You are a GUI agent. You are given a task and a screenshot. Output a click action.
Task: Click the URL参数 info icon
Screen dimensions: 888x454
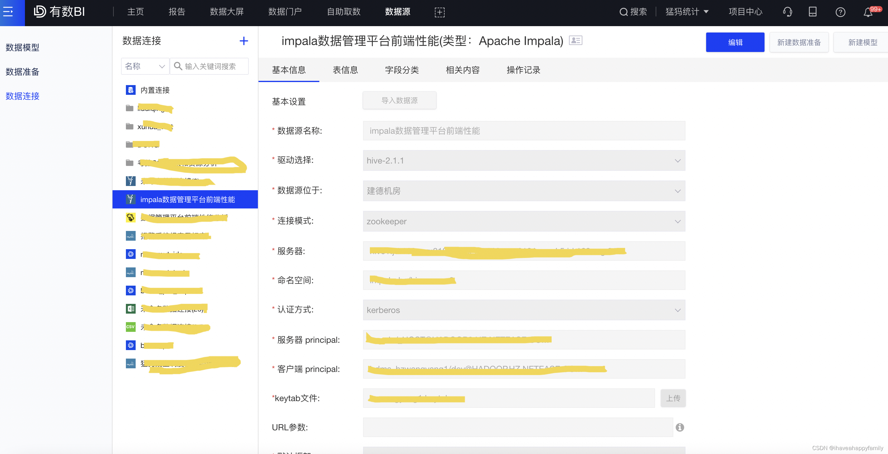[679, 428]
